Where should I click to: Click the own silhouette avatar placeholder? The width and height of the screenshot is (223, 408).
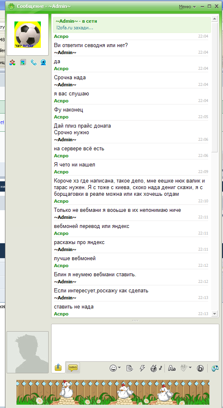tap(28, 352)
